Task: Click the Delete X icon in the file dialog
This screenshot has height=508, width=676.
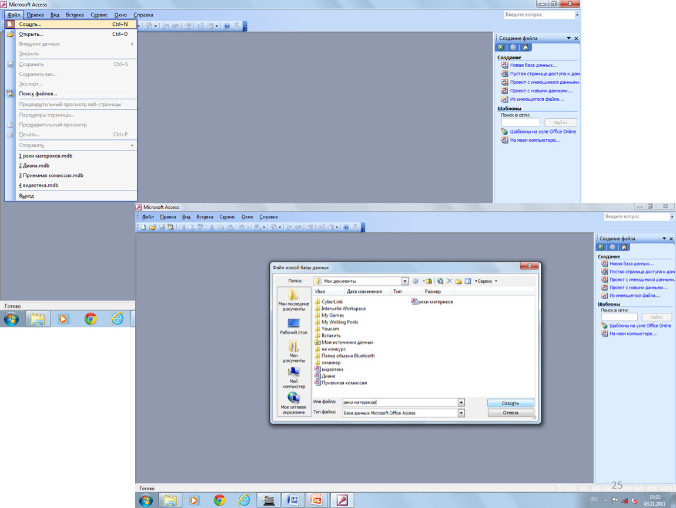Action: (x=449, y=281)
